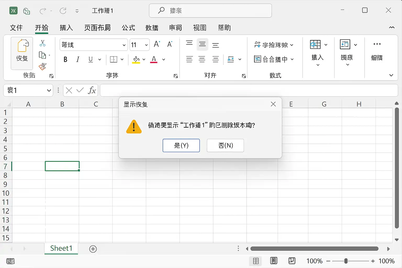Click the Format Painter brush icon
The image size is (402, 268).
pos(42,66)
